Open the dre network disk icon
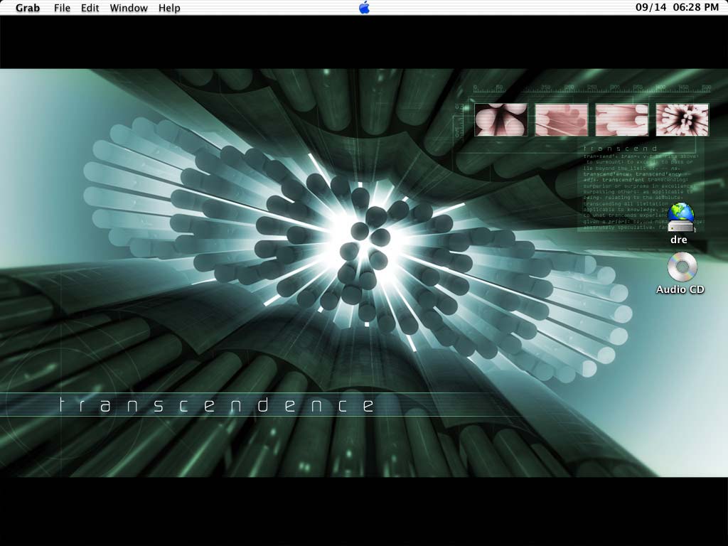This screenshot has width=728, height=546. coord(680,218)
